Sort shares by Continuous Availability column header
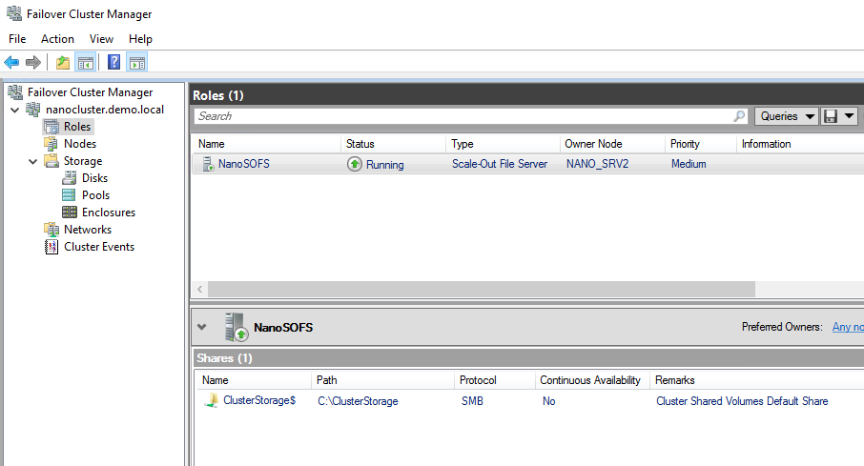Viewport: 864px width, 466px height. tap(592, 380)
